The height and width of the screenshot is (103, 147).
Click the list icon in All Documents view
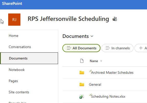tap(69, 48)
